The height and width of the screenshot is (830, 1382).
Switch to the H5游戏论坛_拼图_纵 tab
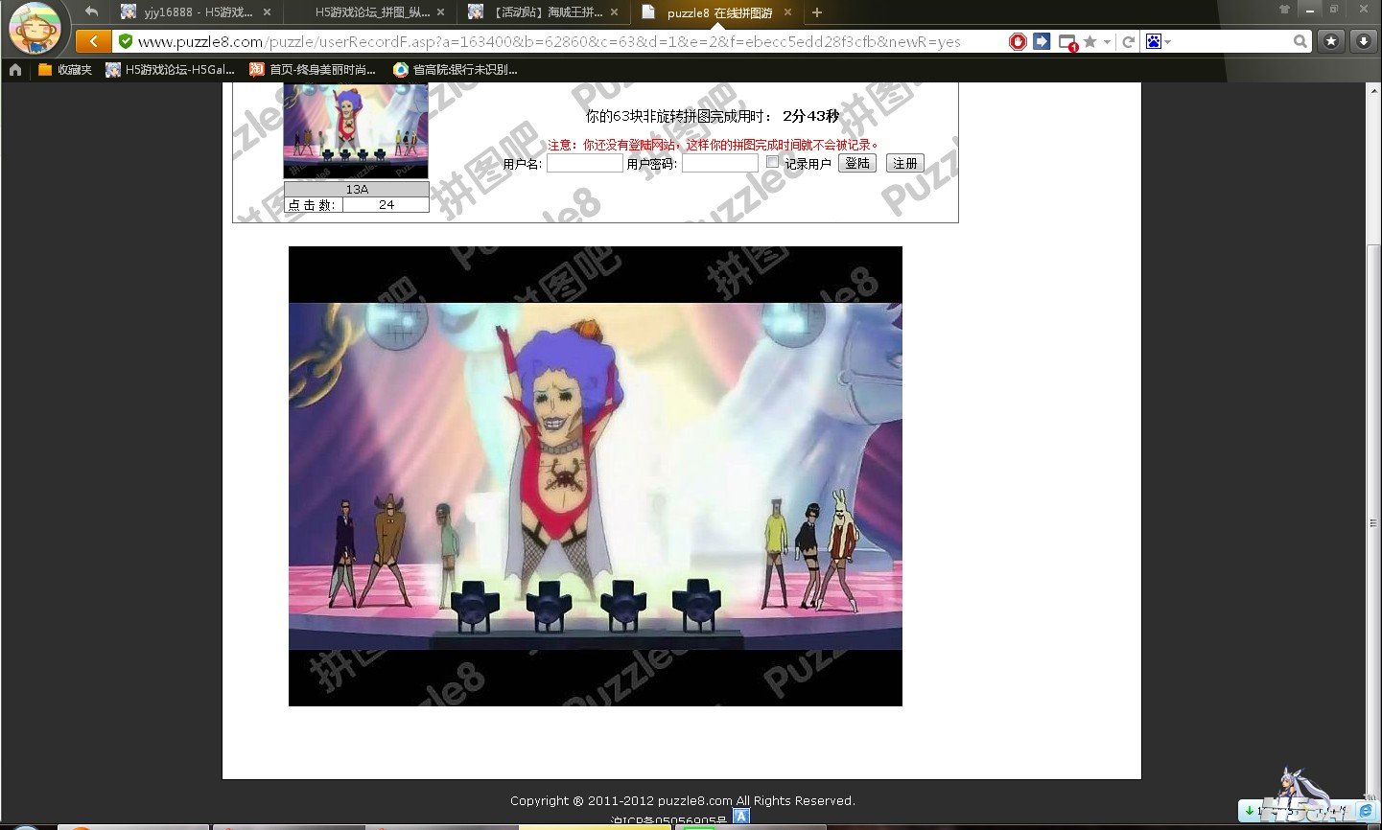pyautogui.click(x=369, y=12)
